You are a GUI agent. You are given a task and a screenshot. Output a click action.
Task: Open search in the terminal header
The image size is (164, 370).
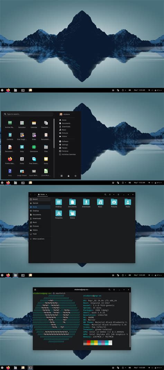109,289
